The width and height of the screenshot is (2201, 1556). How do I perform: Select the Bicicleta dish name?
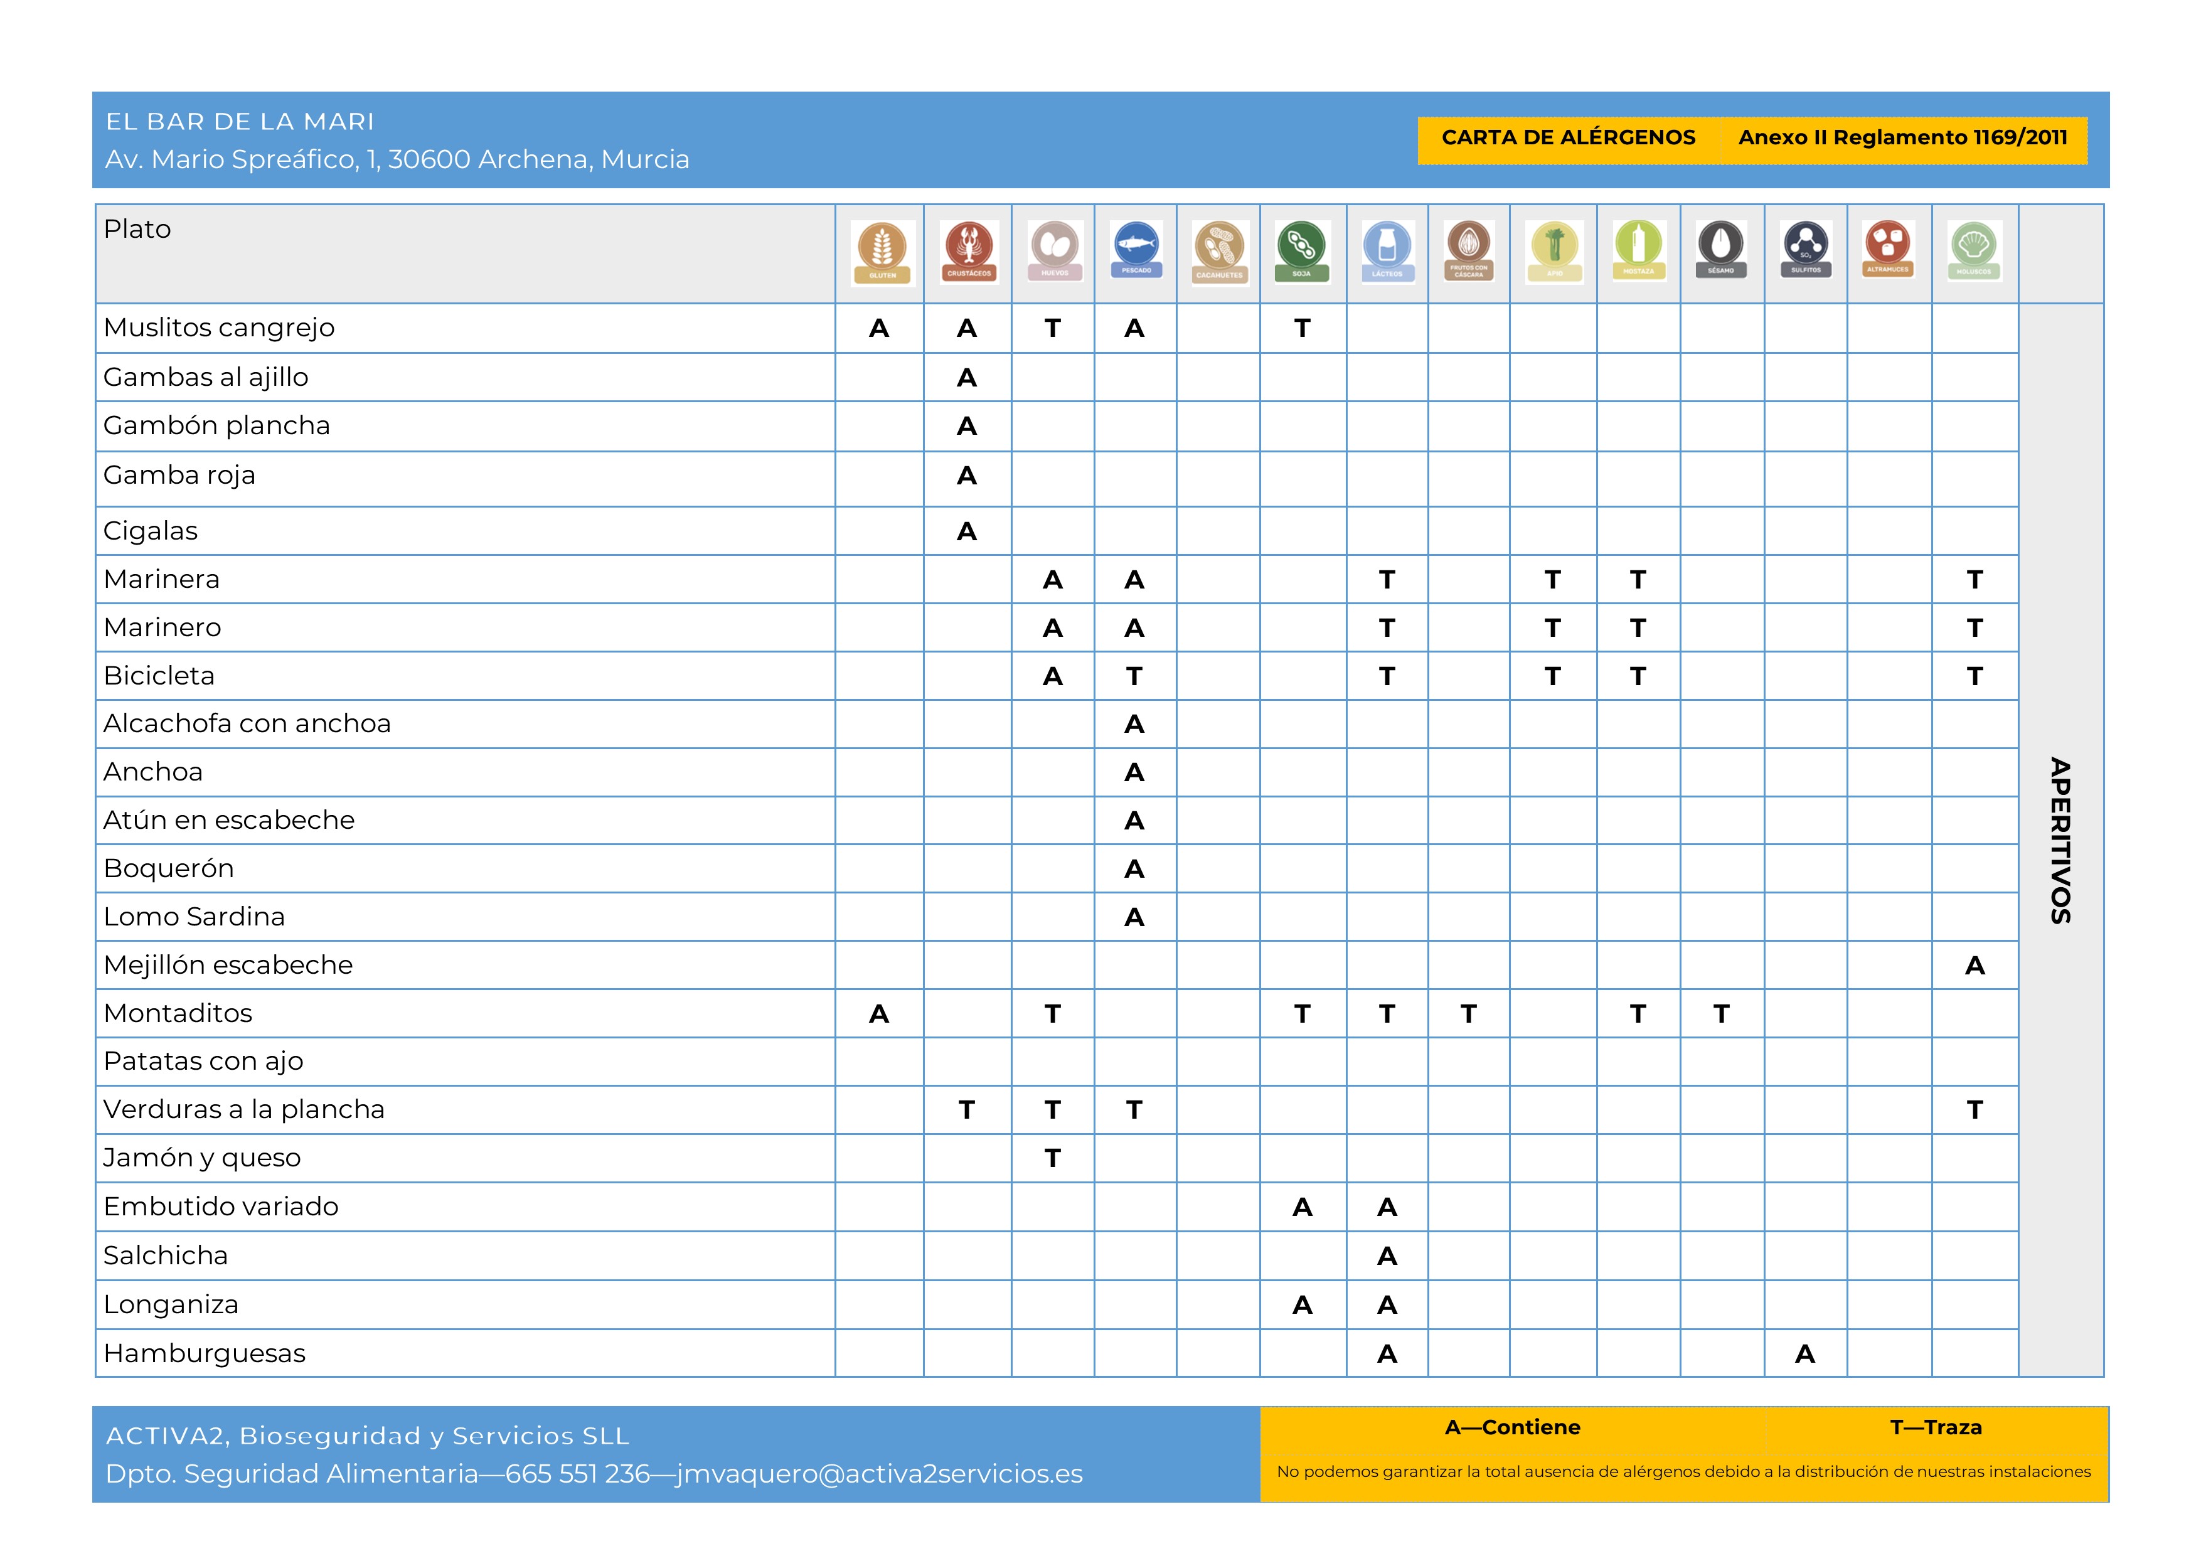(x=159, y=676)
